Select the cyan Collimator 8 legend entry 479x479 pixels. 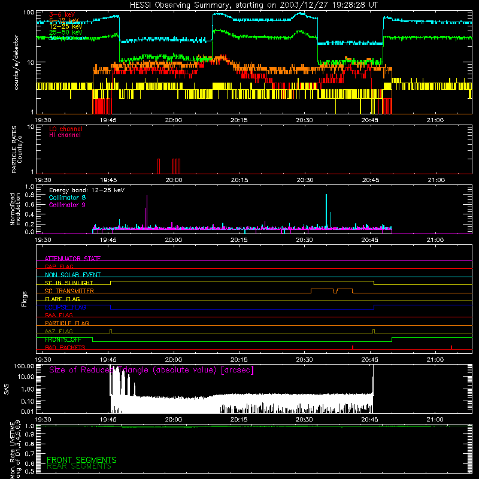pos(67,198)
